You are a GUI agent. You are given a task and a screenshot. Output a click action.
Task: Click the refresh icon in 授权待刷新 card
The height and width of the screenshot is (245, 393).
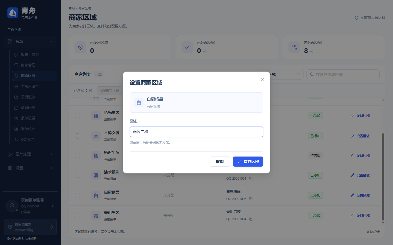(x=51, y=227)
